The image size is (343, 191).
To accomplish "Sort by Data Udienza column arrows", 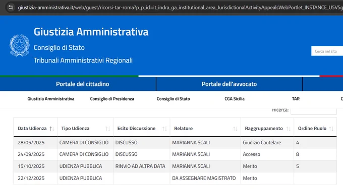I will 51,129.
